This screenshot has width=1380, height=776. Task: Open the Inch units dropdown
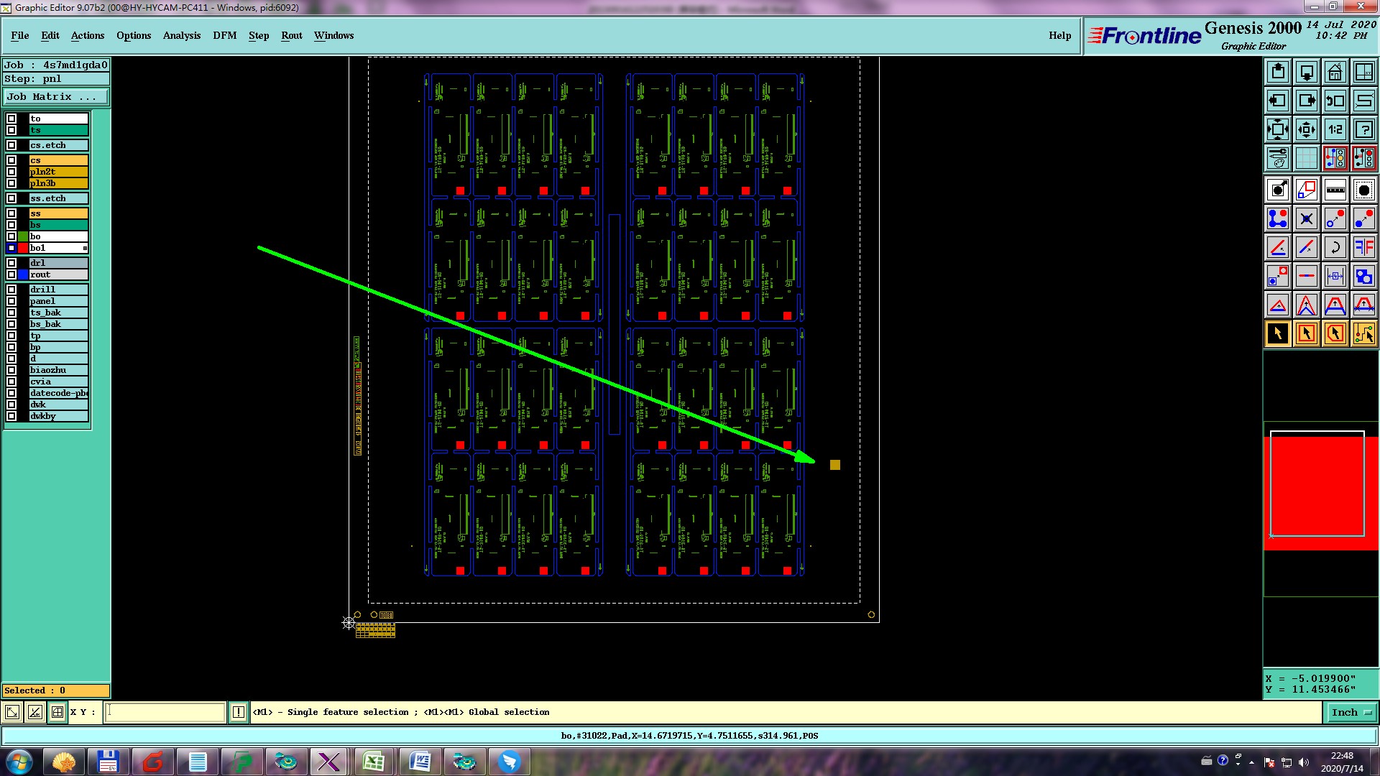pos(1351,712)
